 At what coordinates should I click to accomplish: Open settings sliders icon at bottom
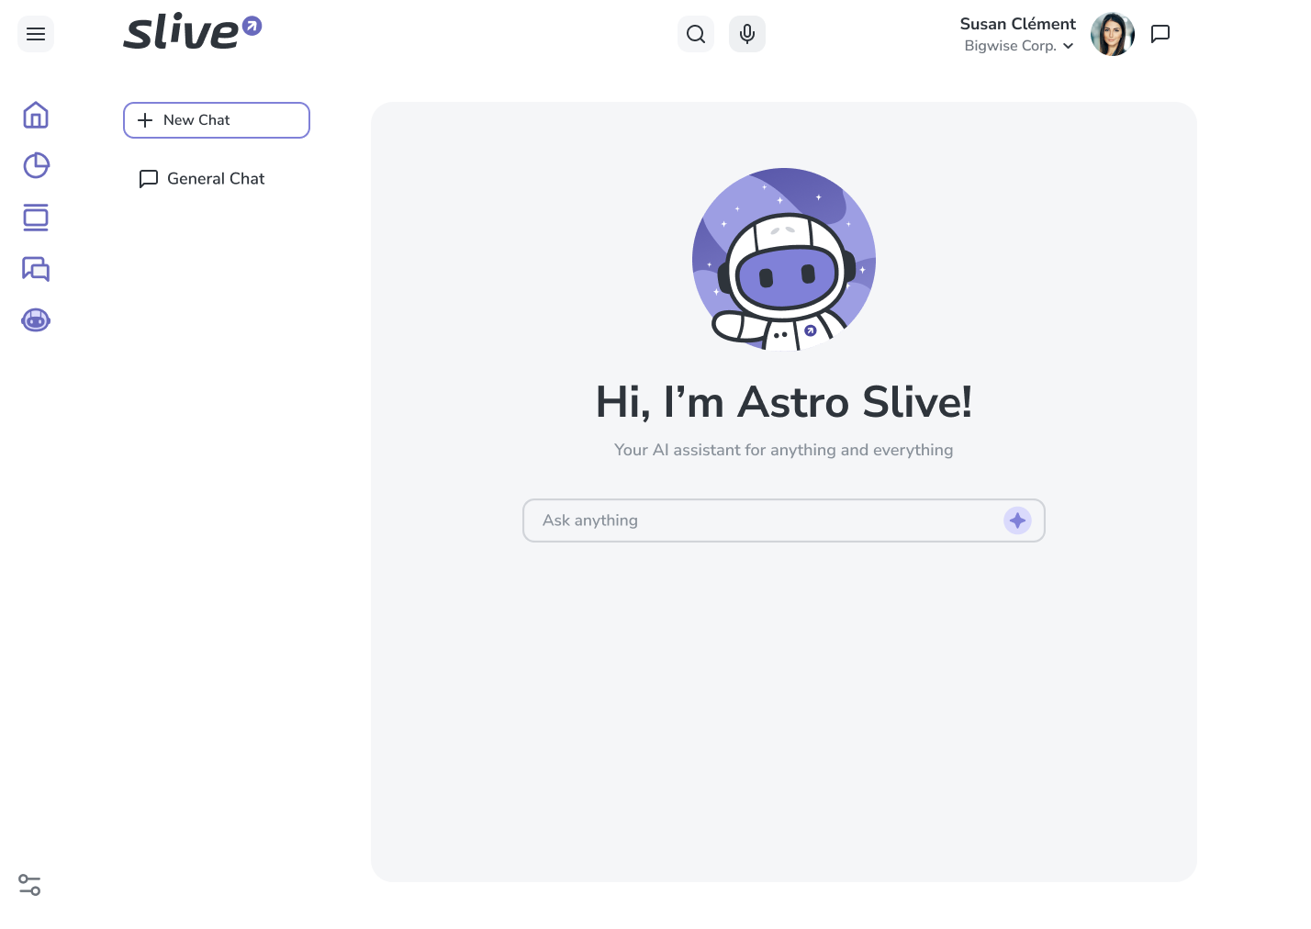[29, 885]
